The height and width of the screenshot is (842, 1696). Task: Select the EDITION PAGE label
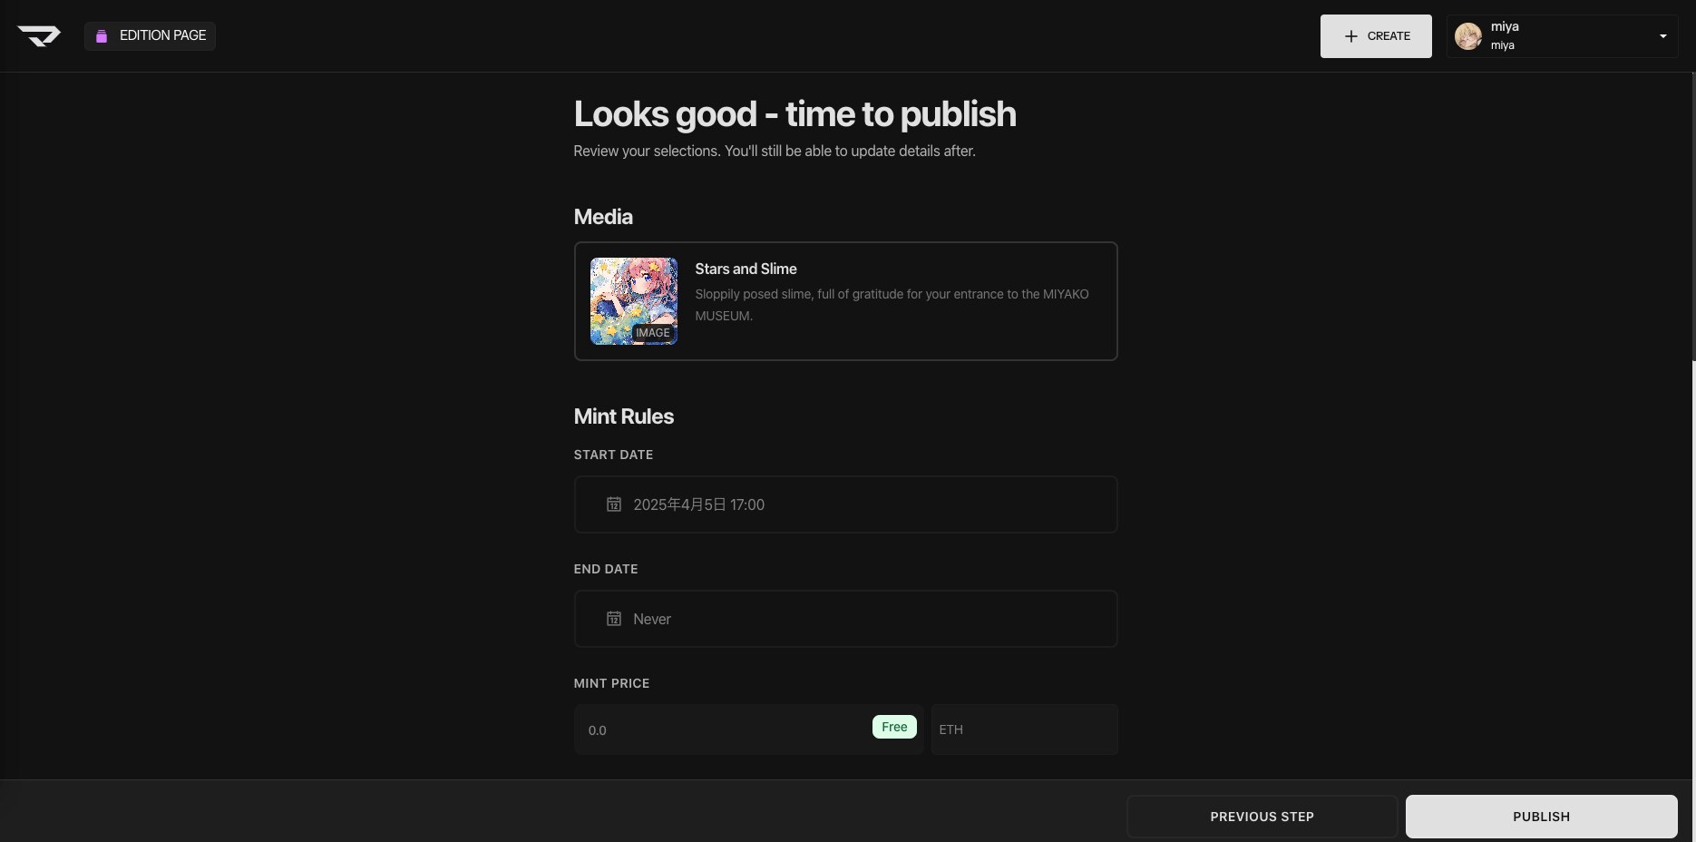pos(163,35)
